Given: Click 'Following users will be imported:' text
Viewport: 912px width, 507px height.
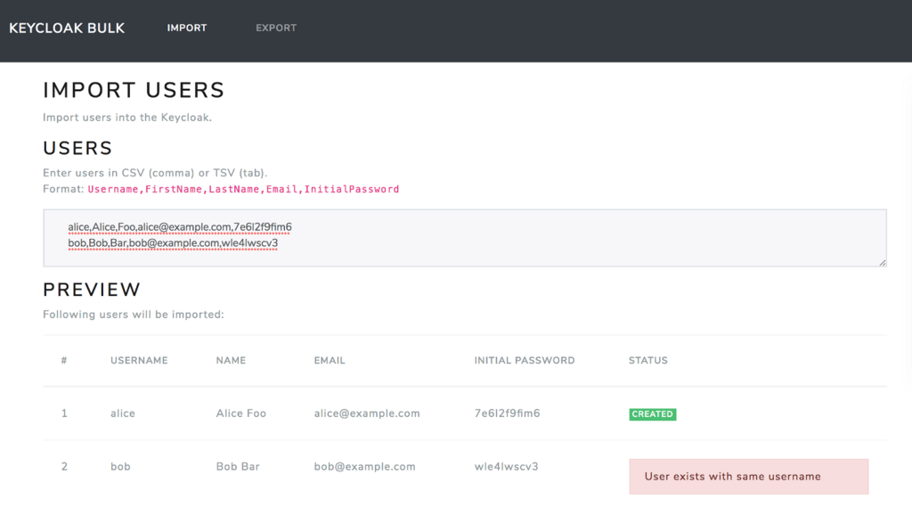Looking at the screenshot, I should pyautogui.click(x=134, y=315).
